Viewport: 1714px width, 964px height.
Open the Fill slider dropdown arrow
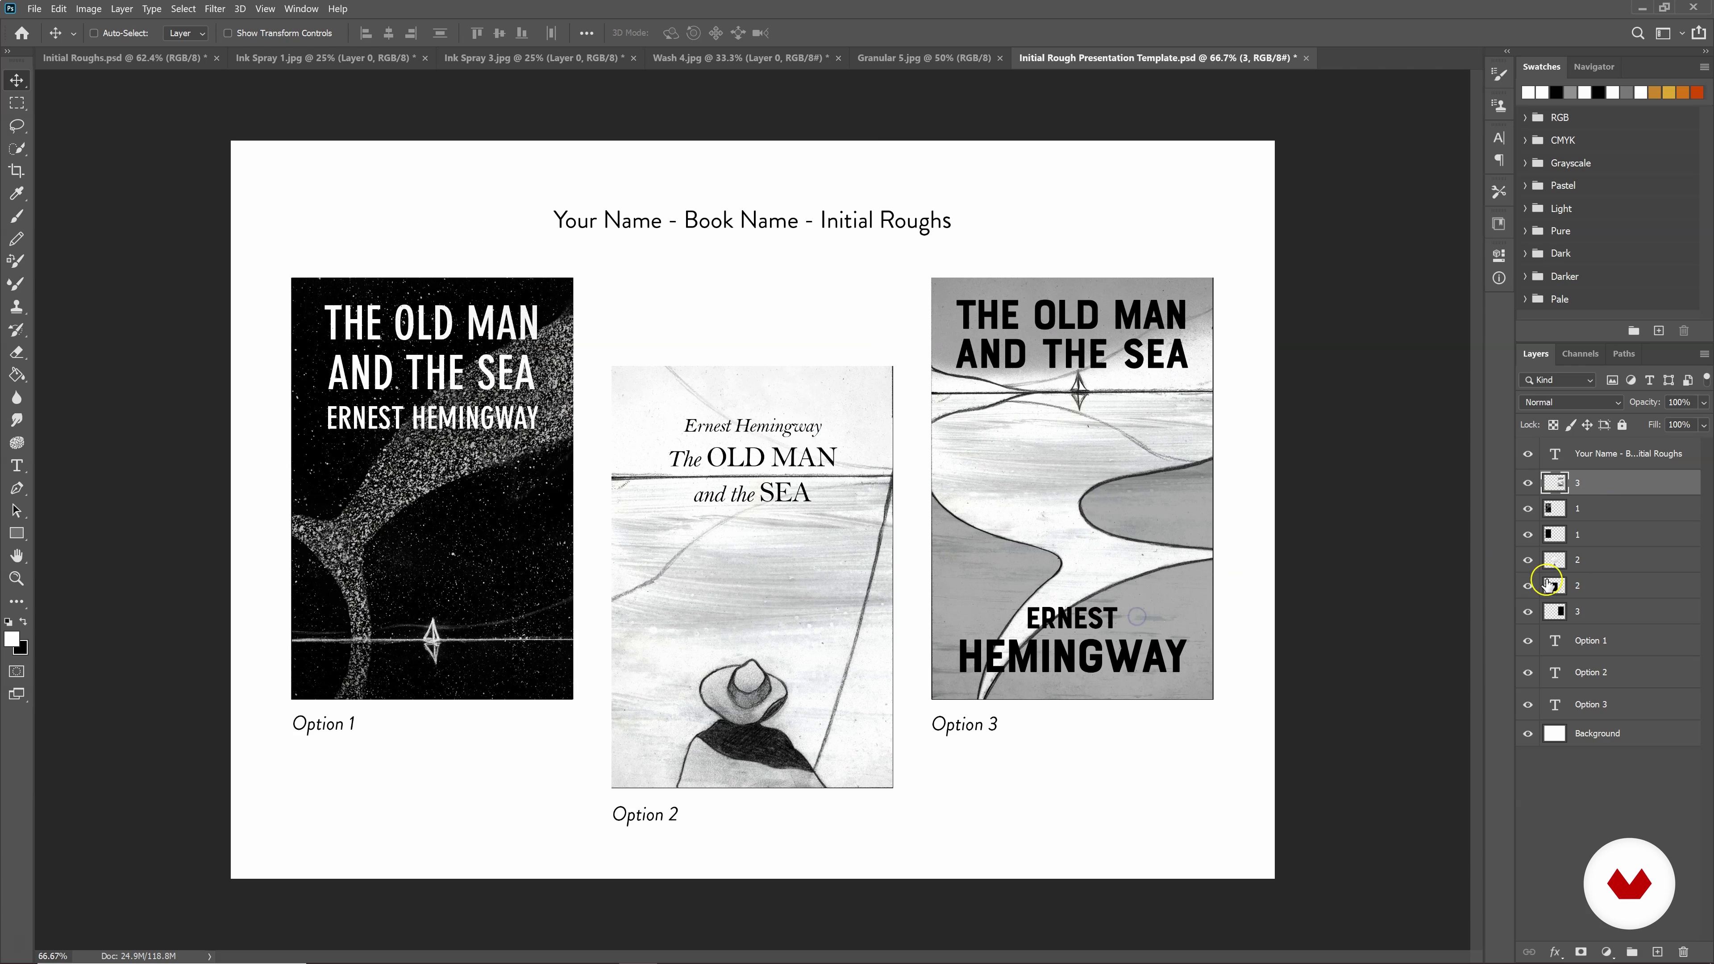[x=1704, y=425]
